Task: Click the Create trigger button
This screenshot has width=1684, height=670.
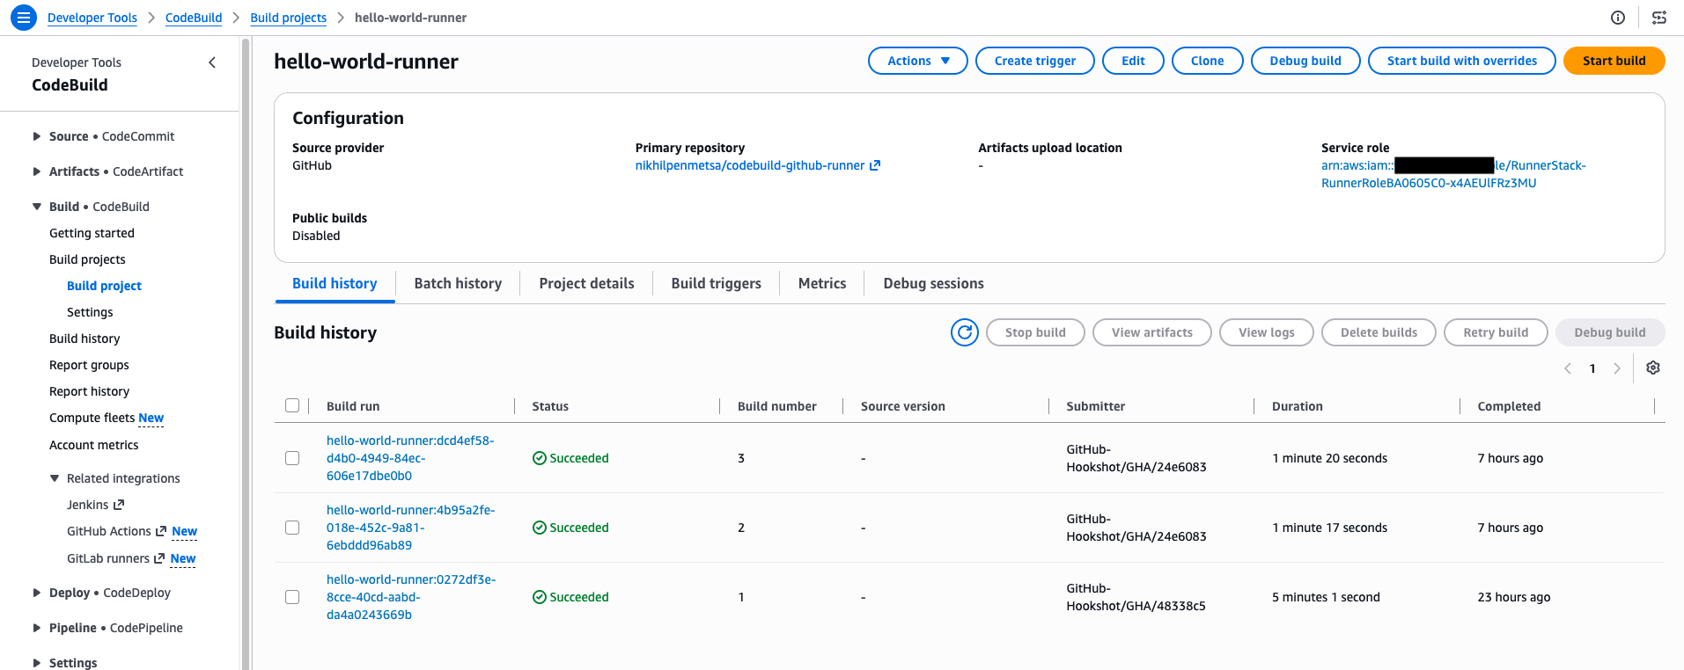Action: point(1034,61)
